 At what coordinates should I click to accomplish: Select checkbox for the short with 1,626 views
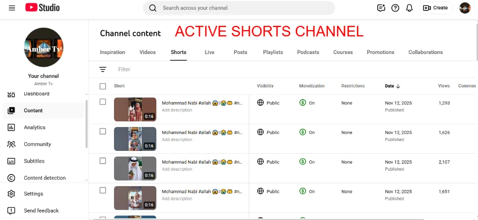pyautogui.click(x=103, y=132)
